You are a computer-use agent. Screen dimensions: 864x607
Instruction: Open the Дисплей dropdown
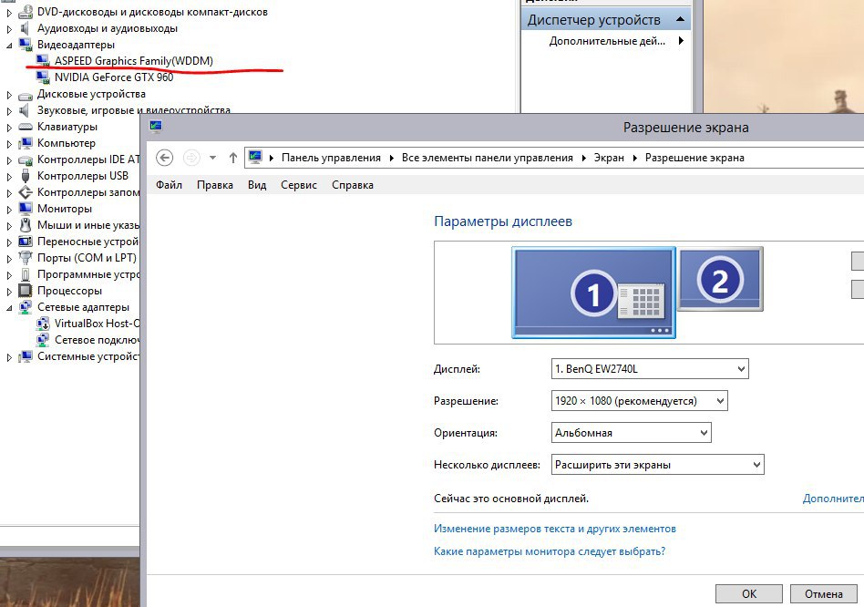650,369
